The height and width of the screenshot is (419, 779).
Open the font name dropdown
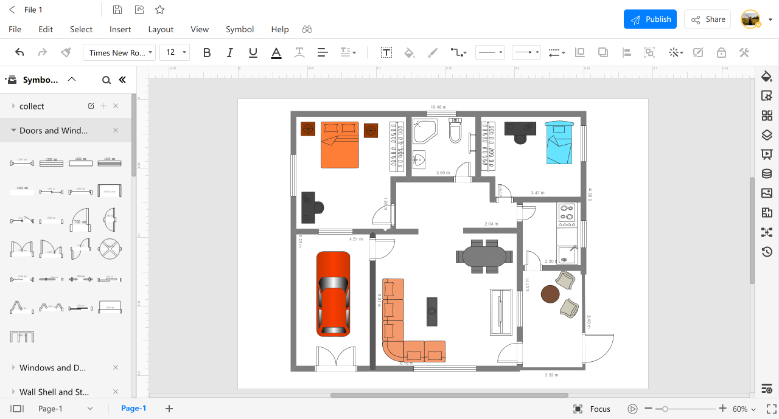tap(119, 53)
